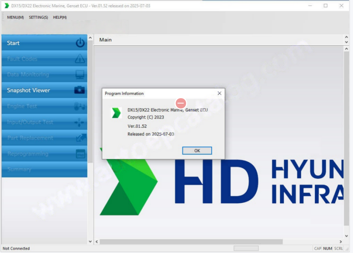The image size is (353, 253).
Task: Click the Fault Codes warning triangle icon
Action: coord(80,59)
